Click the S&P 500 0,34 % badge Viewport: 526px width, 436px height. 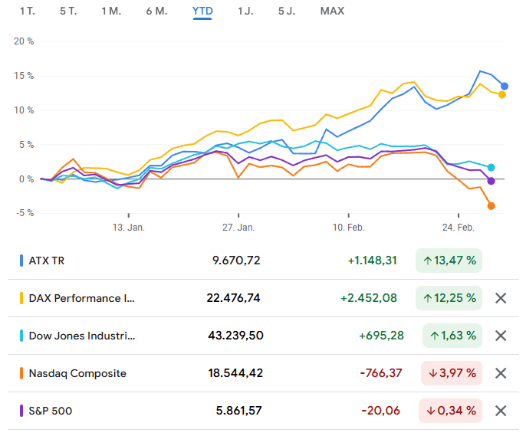[x=450, y=411]
